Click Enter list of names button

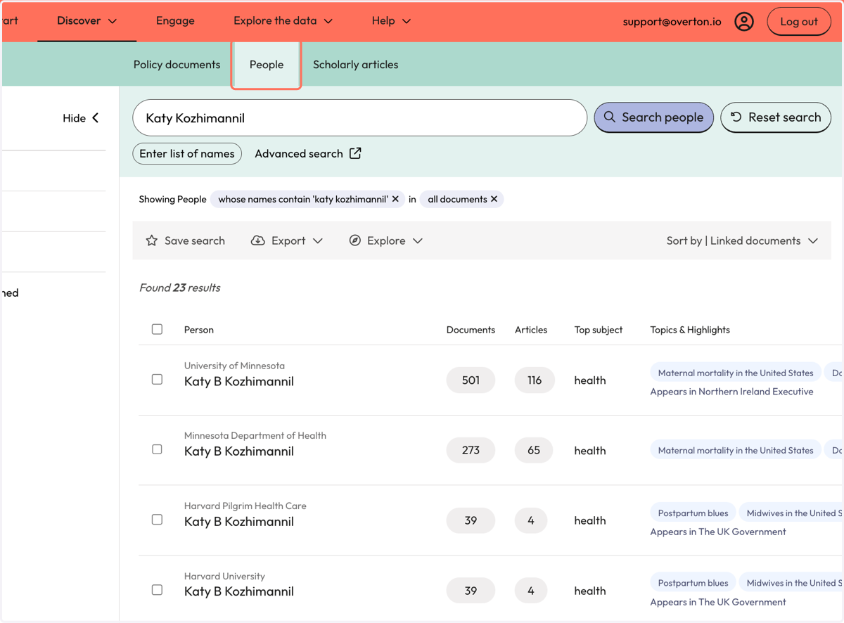[x=187, y=153]
